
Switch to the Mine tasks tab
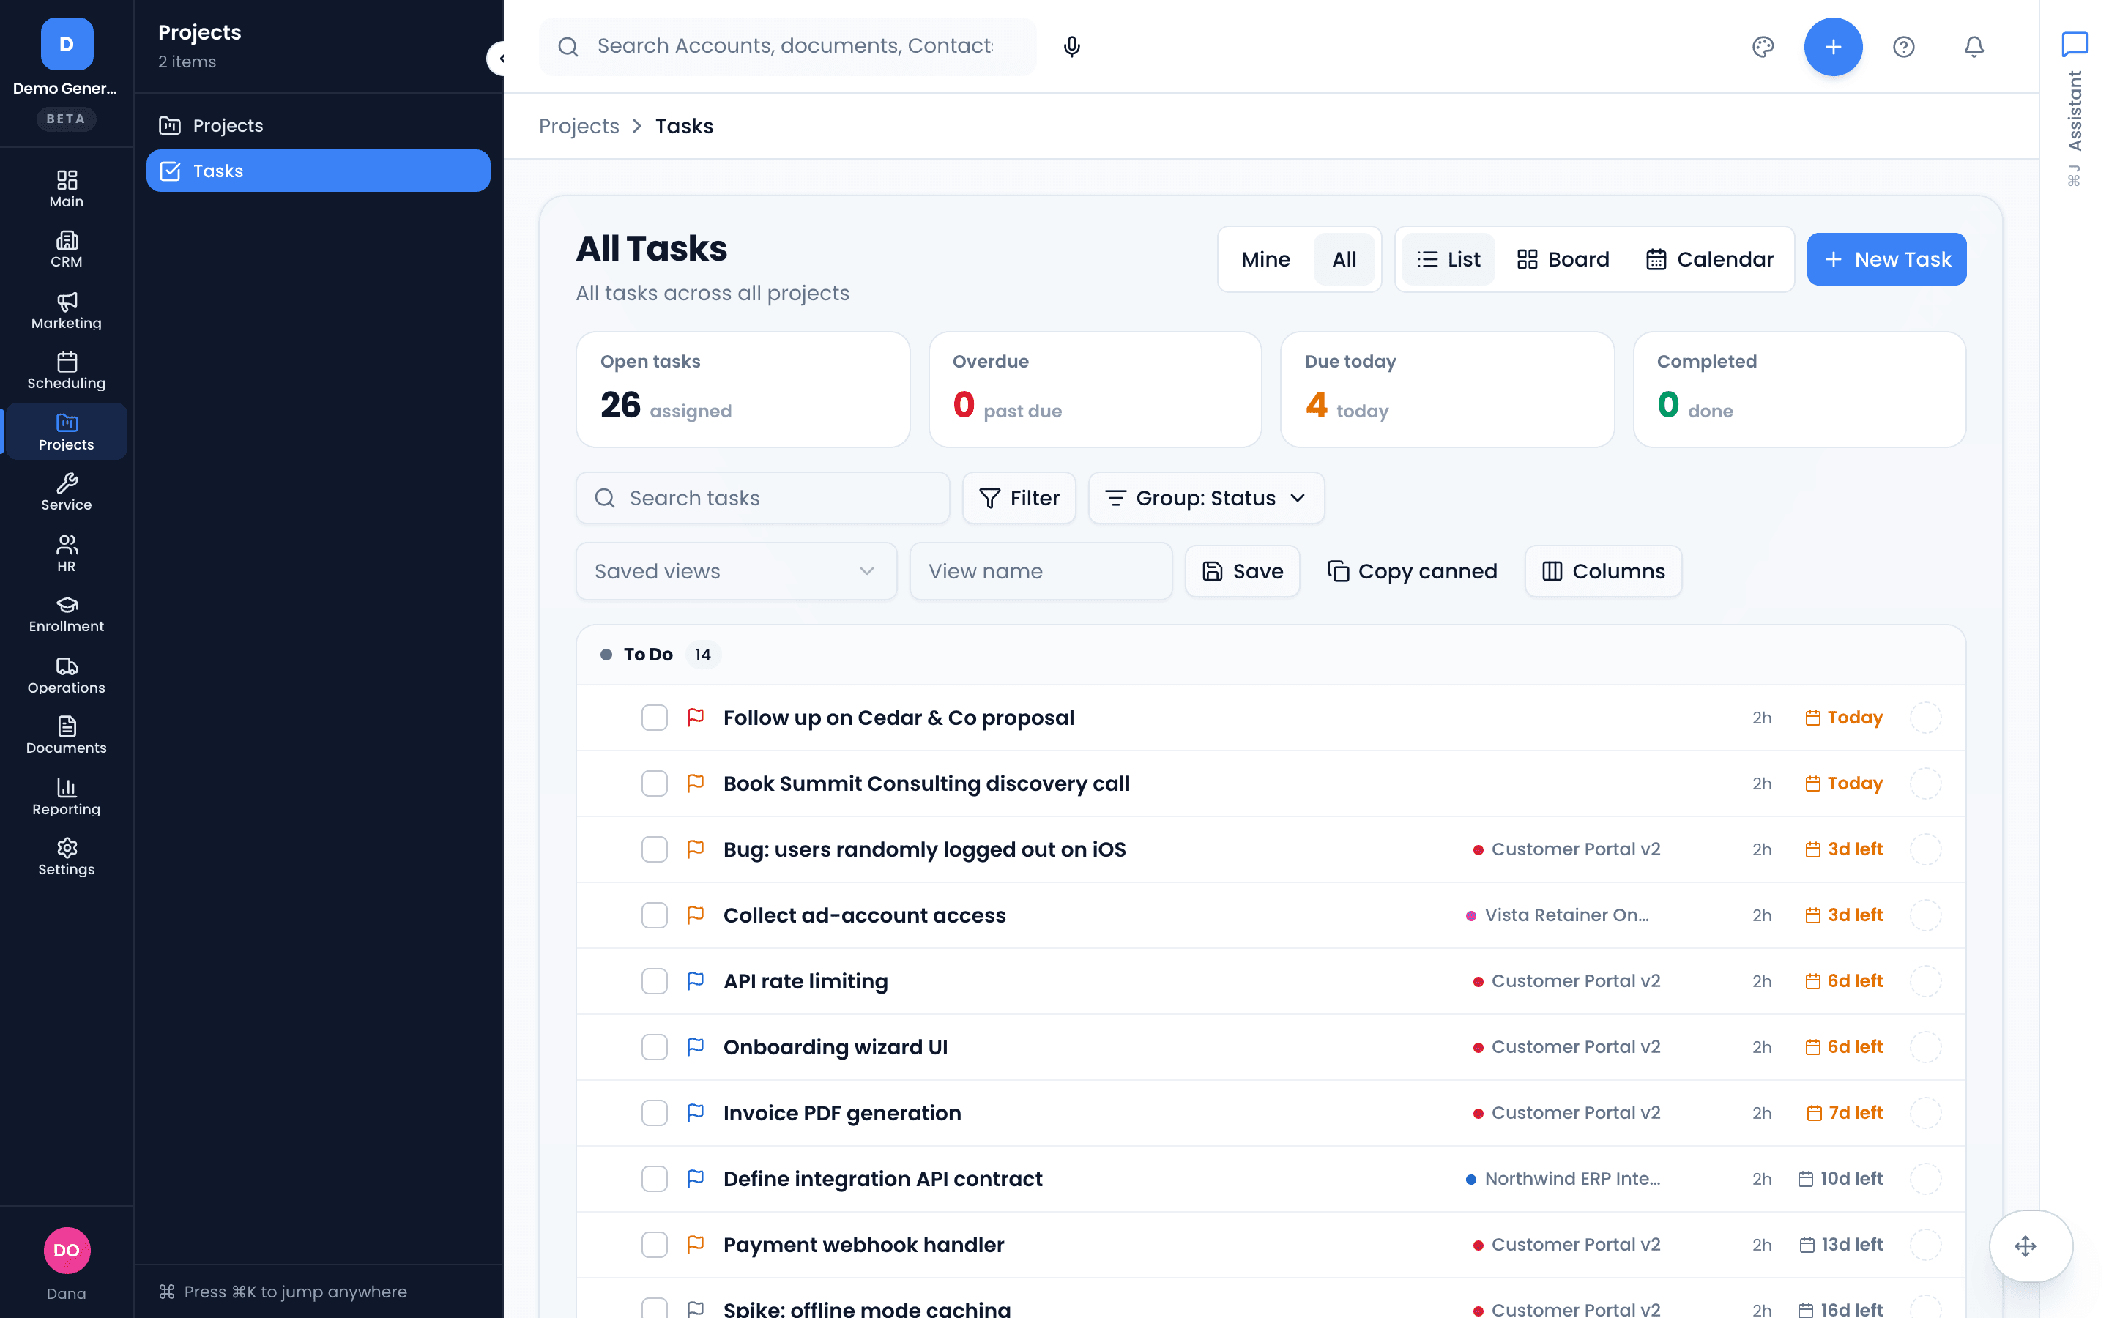coord(1265,259)
